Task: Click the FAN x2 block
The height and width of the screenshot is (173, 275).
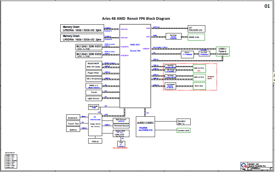Action: [x=95, y=141]
